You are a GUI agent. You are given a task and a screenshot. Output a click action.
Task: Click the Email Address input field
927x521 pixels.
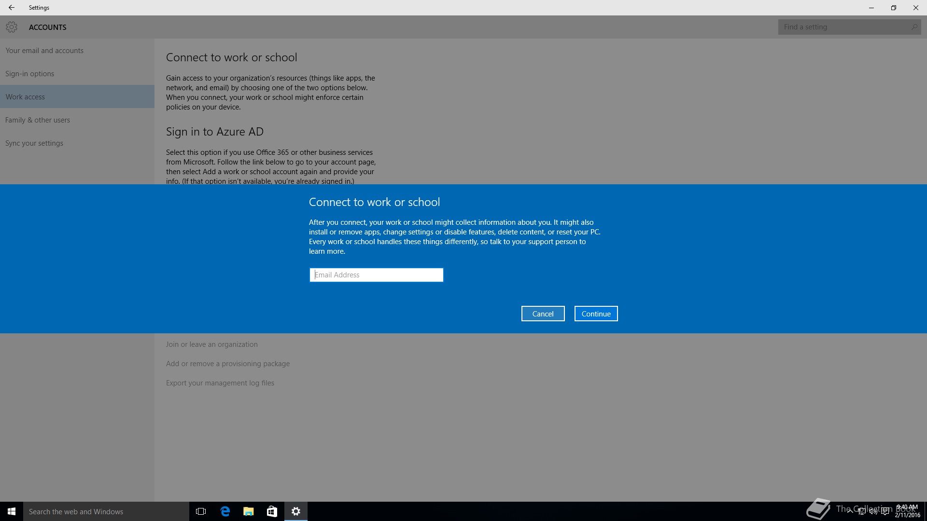(377, 275)
